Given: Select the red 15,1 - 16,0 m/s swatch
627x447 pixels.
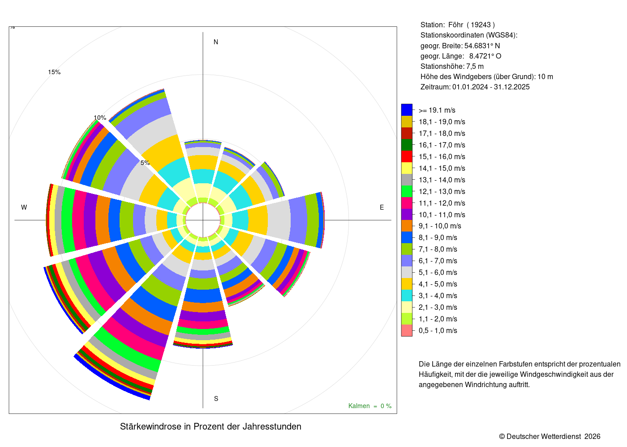Looking at the screenshot, I should click(x=407, y=156).
